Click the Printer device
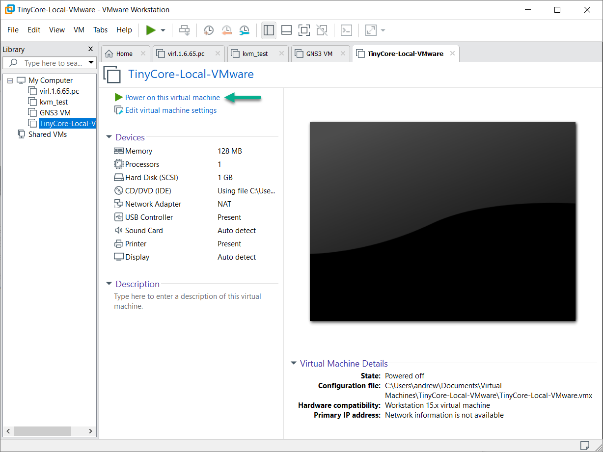Viewport: 603px width, 452px height. point(195,244)
